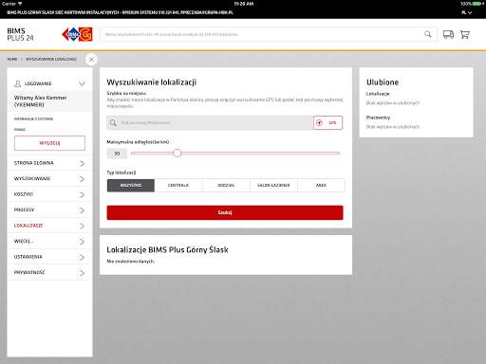The height and width of the screenshot is (364, 486).
Task: Select the Oddział location type
Action: [x=226, y=186]
